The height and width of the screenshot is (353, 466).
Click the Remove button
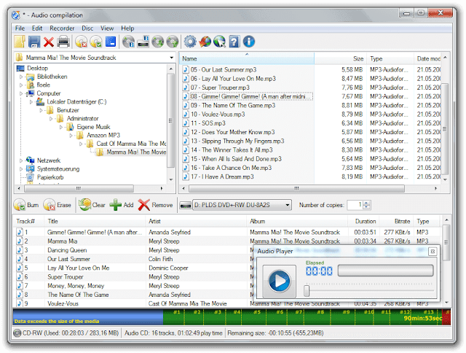(x=155, y=205)
